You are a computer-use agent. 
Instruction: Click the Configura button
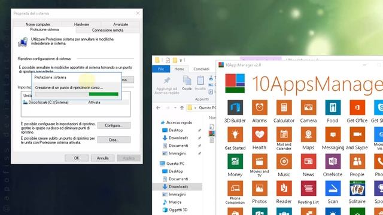click(x=114, y=125)
